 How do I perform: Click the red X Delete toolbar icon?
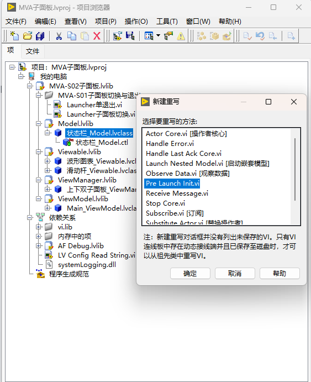click(97, 36)
